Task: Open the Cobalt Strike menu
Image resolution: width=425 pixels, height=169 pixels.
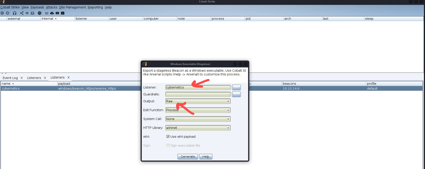Action: coord(10,7)
